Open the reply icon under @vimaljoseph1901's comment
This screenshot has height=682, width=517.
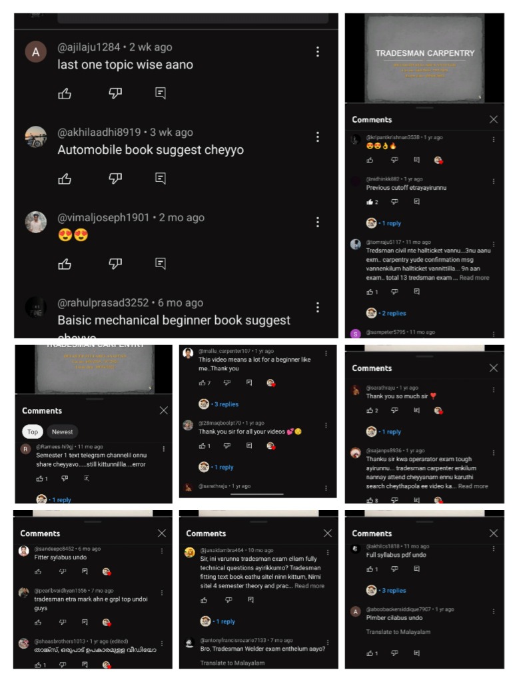pos(161,264)
